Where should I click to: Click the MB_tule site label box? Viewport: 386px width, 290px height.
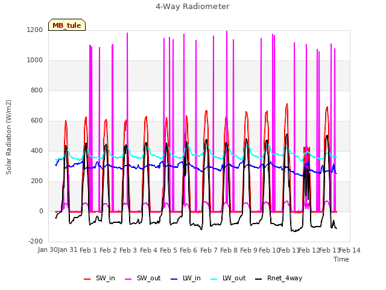pos(67,25)
